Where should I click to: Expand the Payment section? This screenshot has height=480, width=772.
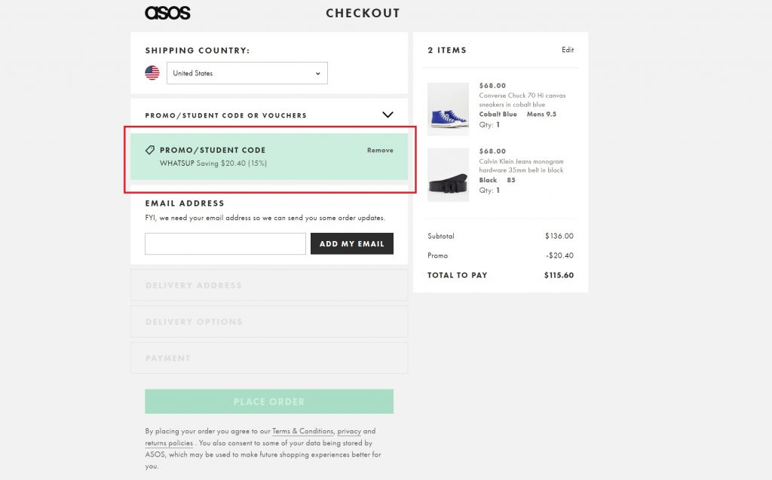coord(269,358)
